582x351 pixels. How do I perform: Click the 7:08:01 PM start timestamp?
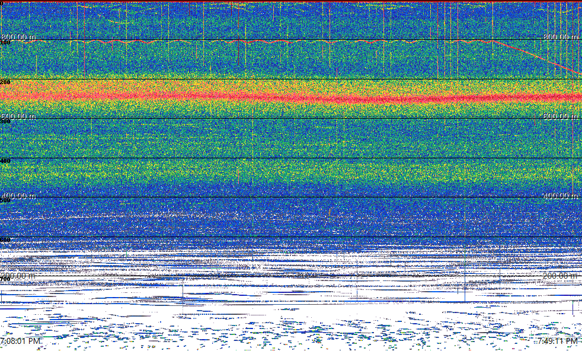coord(20,341)
